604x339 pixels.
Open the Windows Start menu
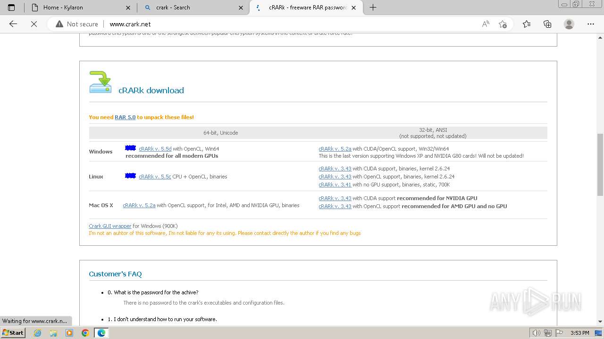(x=13, y=332)
